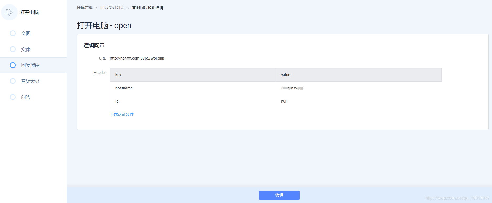The height and width of the screenshot is (203, 492).
Task: Click the key column header
Action: 118,75
